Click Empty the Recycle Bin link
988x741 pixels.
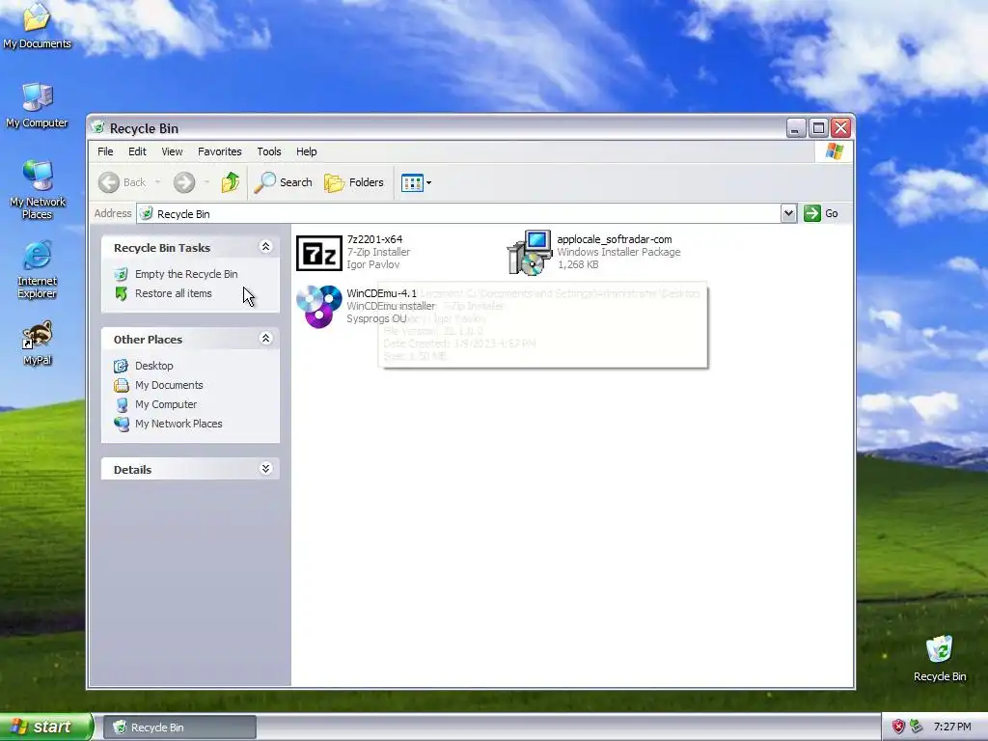(186, 274)
